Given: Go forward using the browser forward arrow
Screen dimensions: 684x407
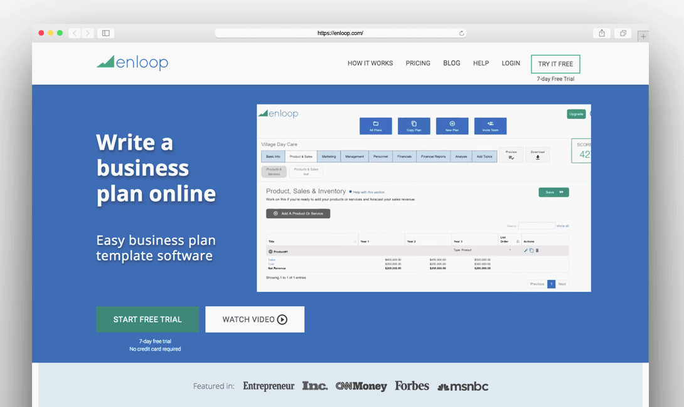Looking at the screenshot, I should pos(88,33).
